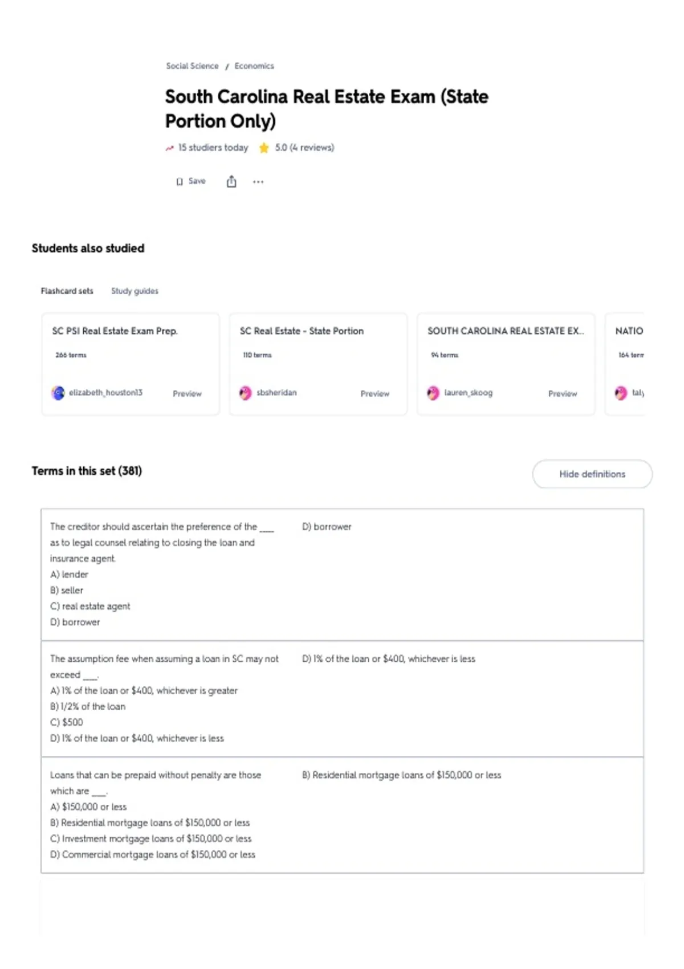
Task: Open the three-dot more options menu
Action: coord(258,182)
